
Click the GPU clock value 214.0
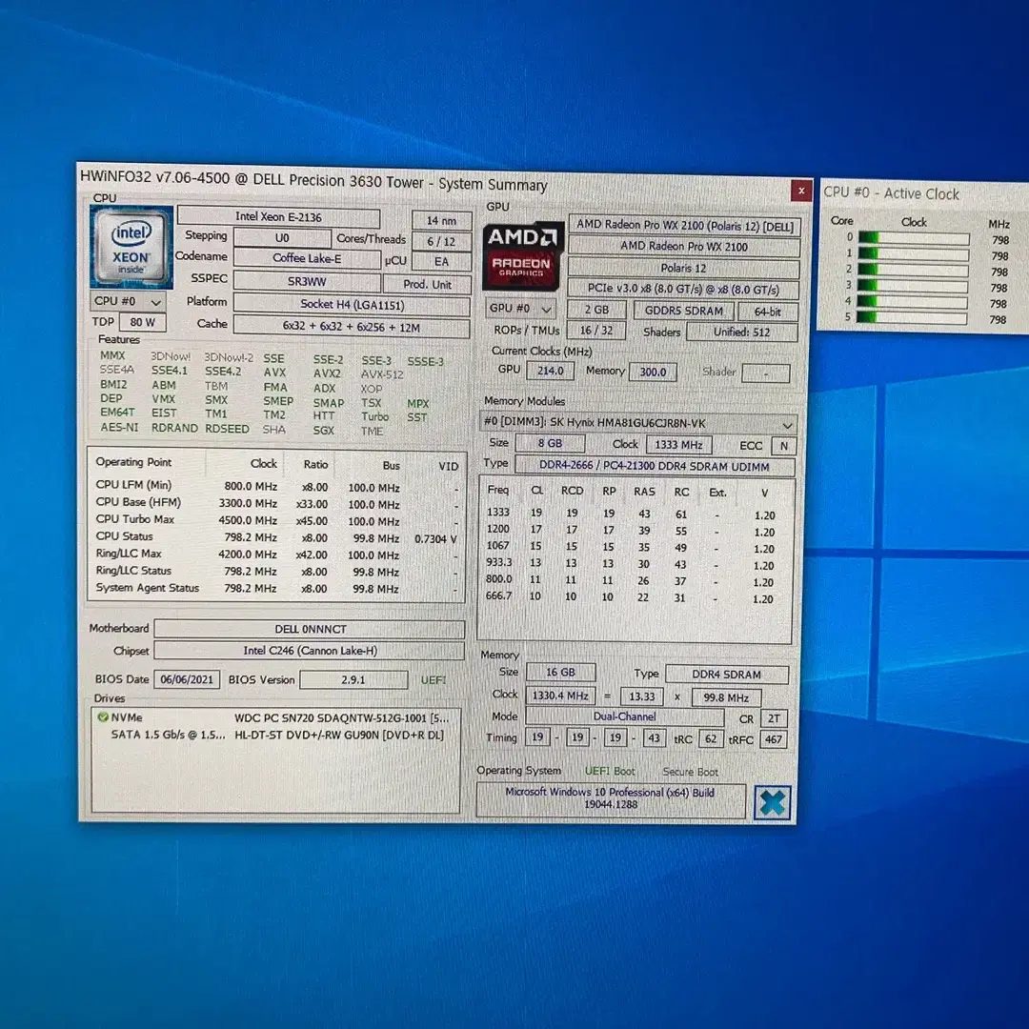(550, 371)
